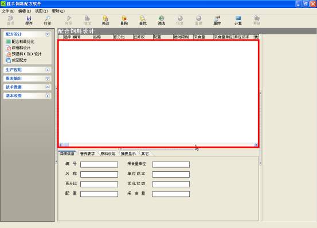Click the 修改 modify toolbar icon
This screenshot has height=228, width=317.
tap(105, 21)
